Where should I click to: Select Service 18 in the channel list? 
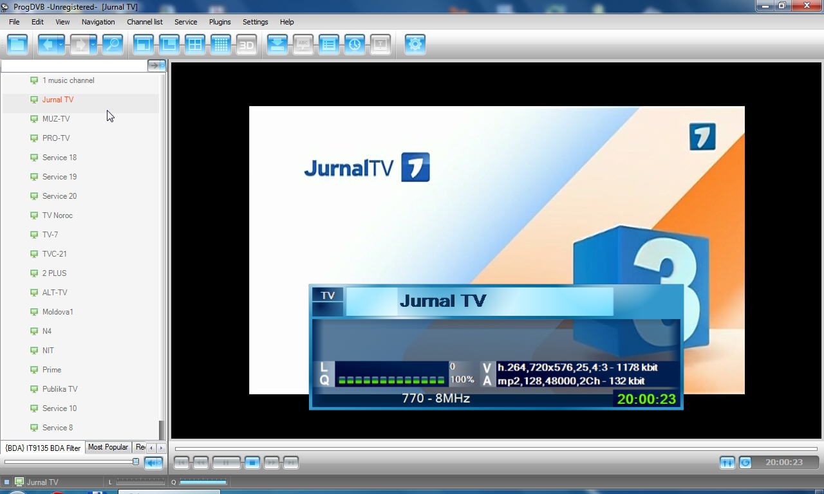(x=59, y=158)
